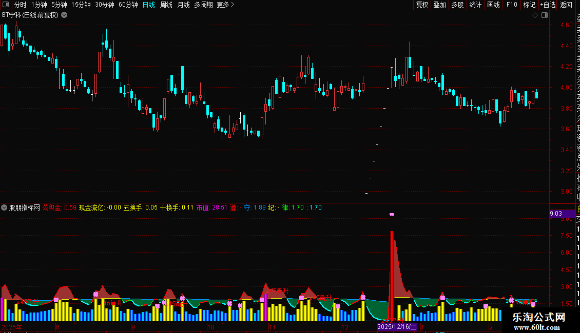Click the 4.60 price axis label
Viewport: 580px width, 333px height.
tap(566, 25)
